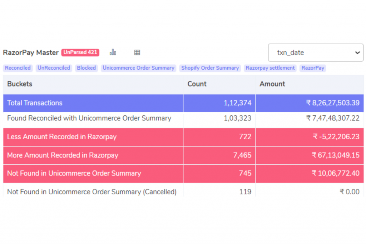
Task: Select the Shopify Order Summary tag
Action: click(210, 68)
